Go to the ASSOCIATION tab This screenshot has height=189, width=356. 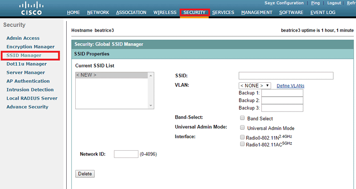click(131, 12)
